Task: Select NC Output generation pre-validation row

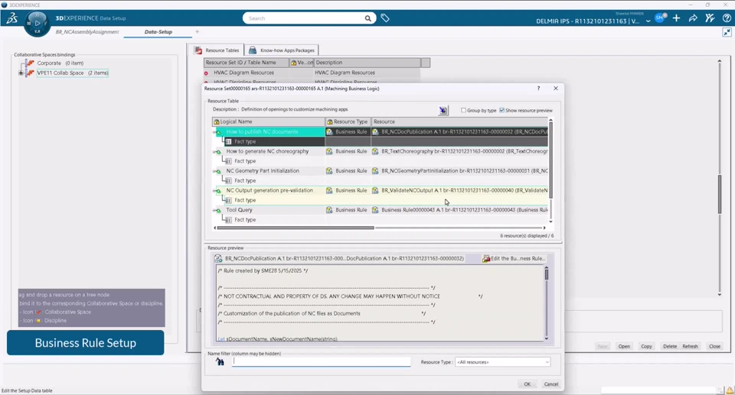Action: click(x=381, y=190)
